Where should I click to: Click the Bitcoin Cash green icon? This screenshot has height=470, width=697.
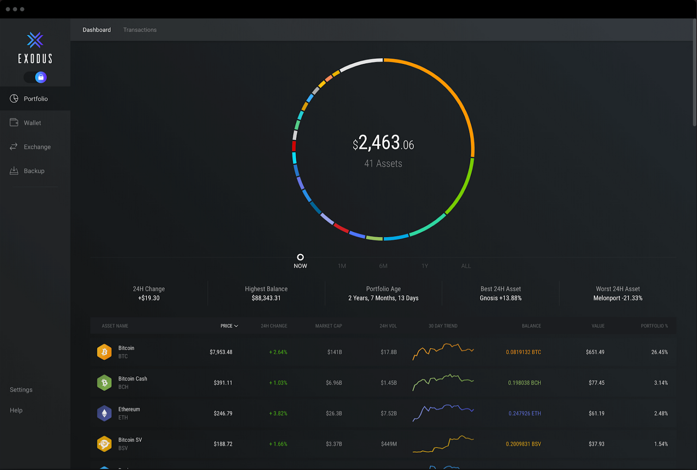104,382
